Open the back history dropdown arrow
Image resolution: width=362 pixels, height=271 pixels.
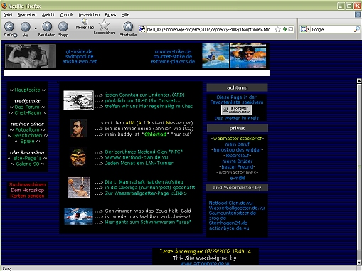(36, 29)
